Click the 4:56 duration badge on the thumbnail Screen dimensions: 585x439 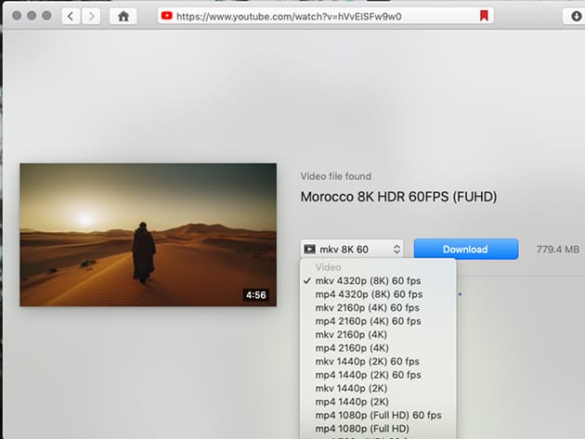(255, 295)
